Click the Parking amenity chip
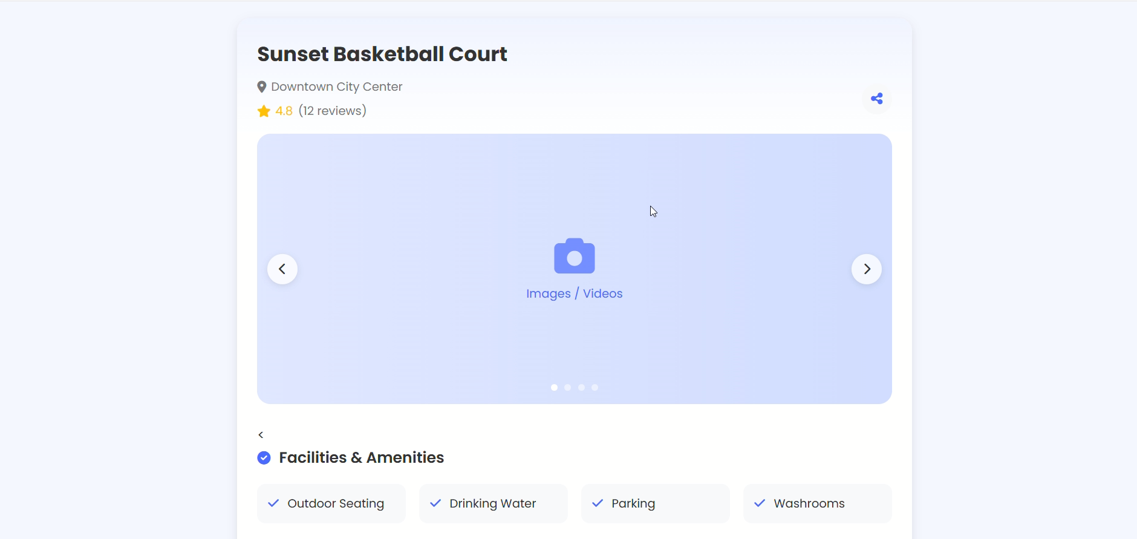The width and height of the screenshot is (1137, 539). tap(655, 503)
